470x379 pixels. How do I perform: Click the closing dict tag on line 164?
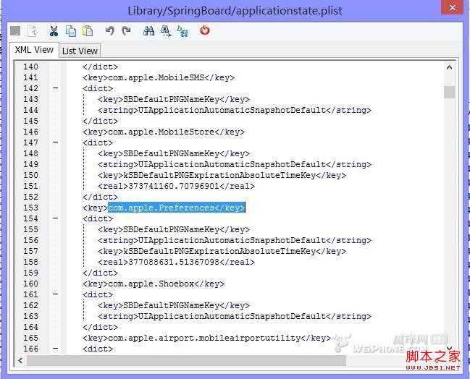101,327
